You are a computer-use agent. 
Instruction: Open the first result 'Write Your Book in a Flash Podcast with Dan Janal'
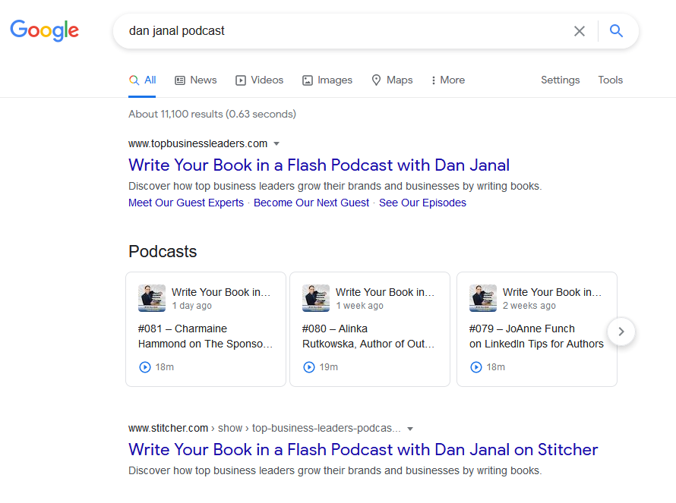[318, 165]
